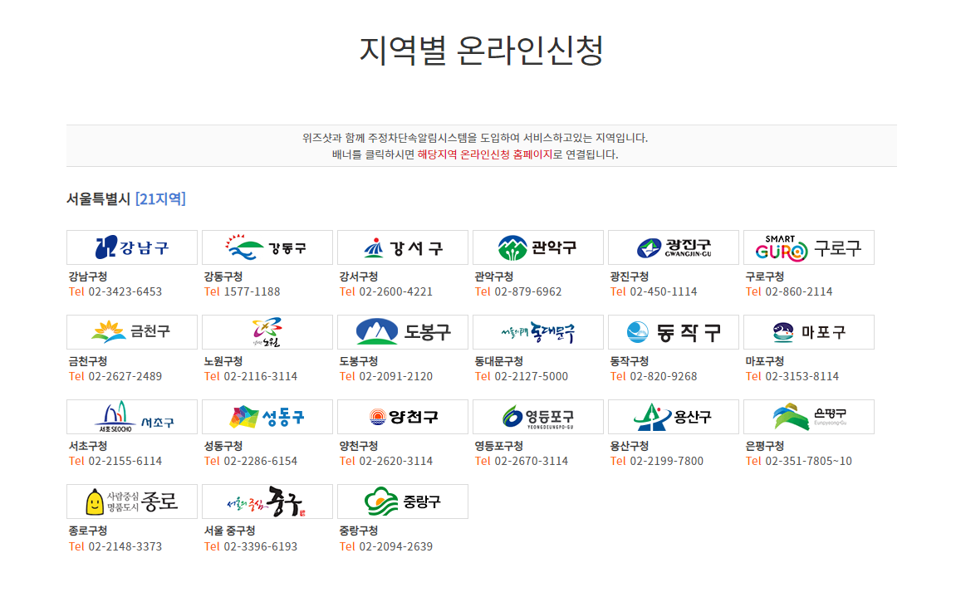Open the 동대문구 calligraphy logo banner

pyautogui.click(x=537, y=332)
